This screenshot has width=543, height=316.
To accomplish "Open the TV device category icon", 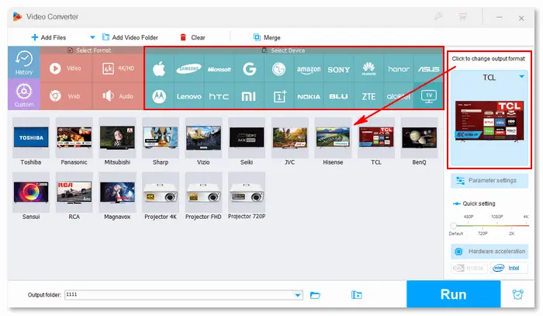I will pos(429,96).
